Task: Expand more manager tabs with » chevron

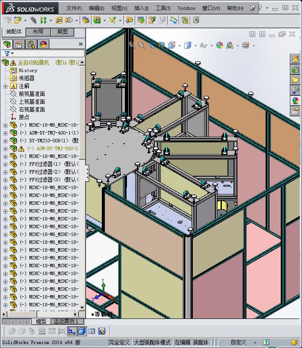Action: 81,44
